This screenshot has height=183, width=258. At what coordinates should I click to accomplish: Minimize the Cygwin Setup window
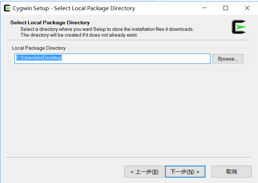pyautogui.click(x=205, y=8)
